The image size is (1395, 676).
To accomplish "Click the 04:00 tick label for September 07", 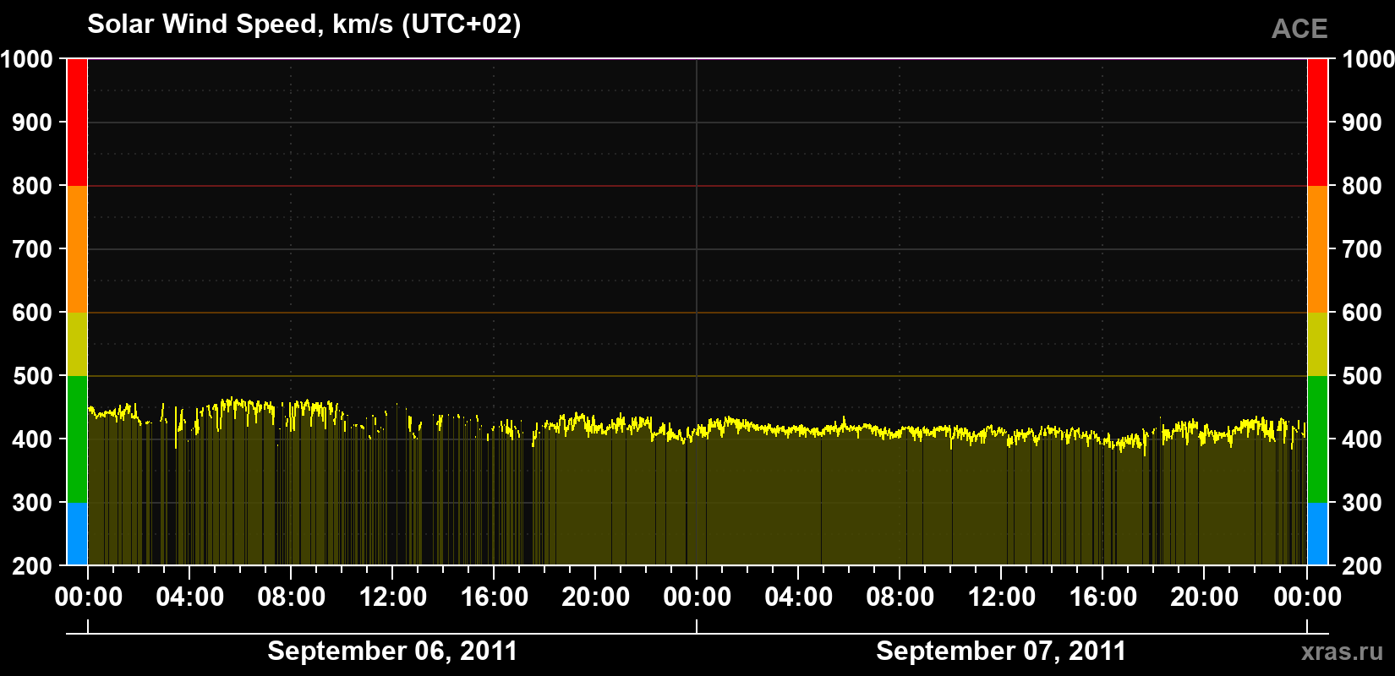I will pos(799,597).
